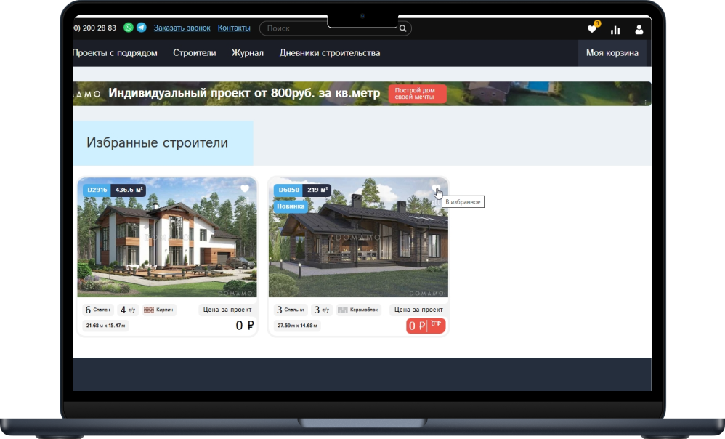The width and height of the screenshot is (725, 439).
Task: Open favorites via the heart icon with badge 3
Action: point(591,29)
